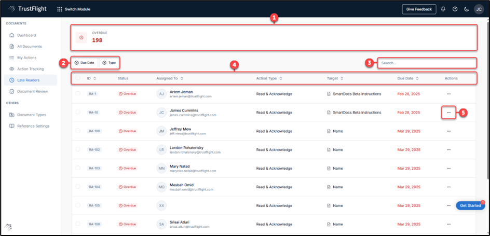
Task: Click the notifications bell icon
Action: pyautogui.click(x=443, y=9)
